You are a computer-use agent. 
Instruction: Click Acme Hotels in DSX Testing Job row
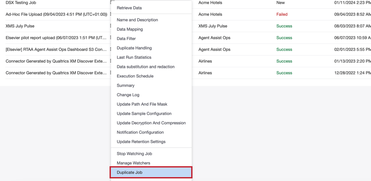(210, 3)
